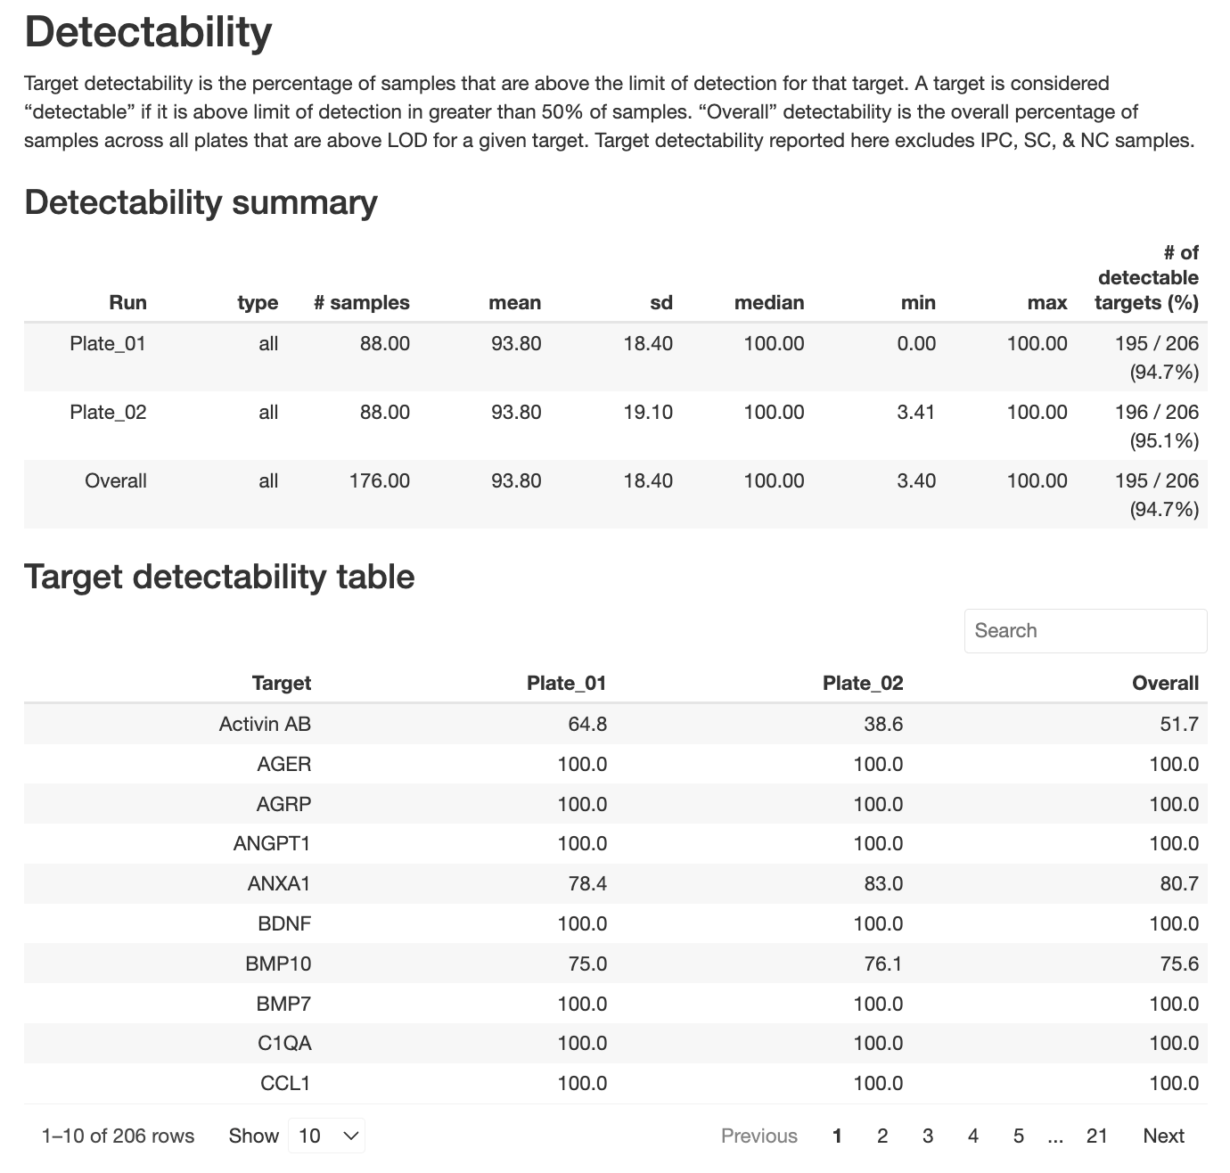Viewport: 1230px width, 1173px height.
Task: Click the Previous page button
Action: (x=759, y=1136)
